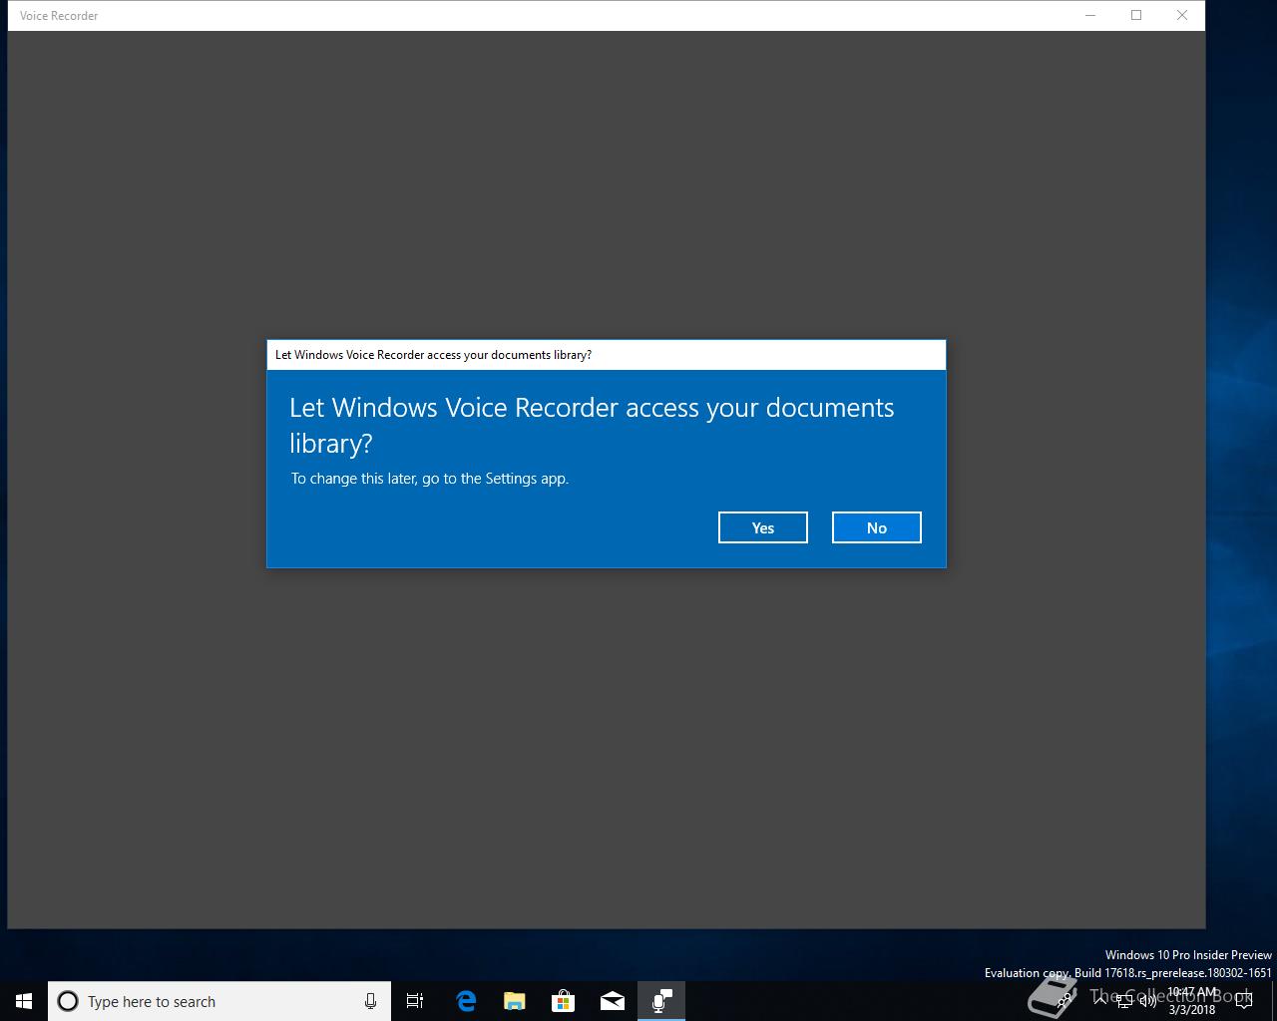Click the dialog title bar text
The height and width of the screenshot is (1021, 1277).
click(x=433, y=355)
